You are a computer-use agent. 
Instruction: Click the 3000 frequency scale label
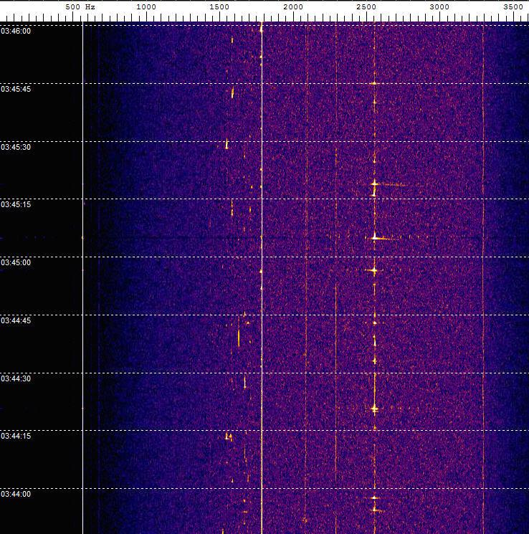point(439,7)
